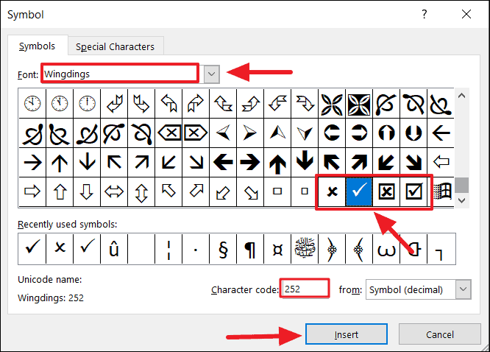Select the black circle with left arrow
The height and width of the screenshot is (352, 490).
coord(332,133)
